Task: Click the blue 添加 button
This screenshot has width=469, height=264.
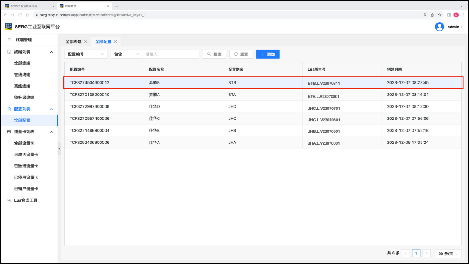Action: (268, 54)
